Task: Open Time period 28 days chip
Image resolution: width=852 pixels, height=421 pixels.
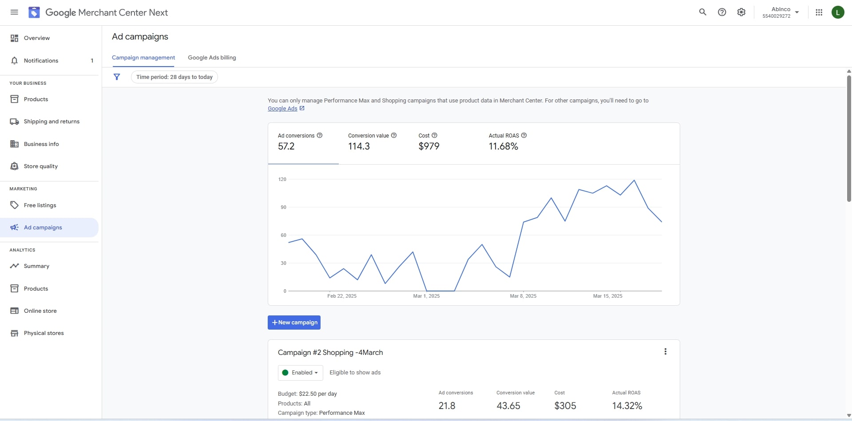Action: 174,77
